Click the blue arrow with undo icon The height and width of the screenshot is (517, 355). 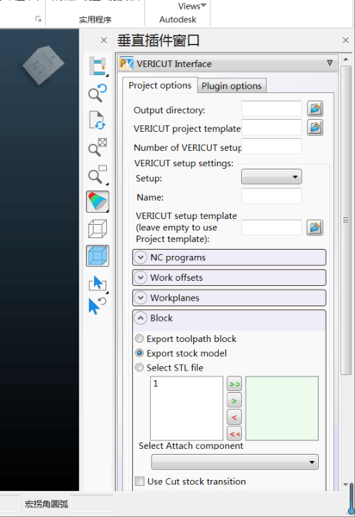coord(97,306)
